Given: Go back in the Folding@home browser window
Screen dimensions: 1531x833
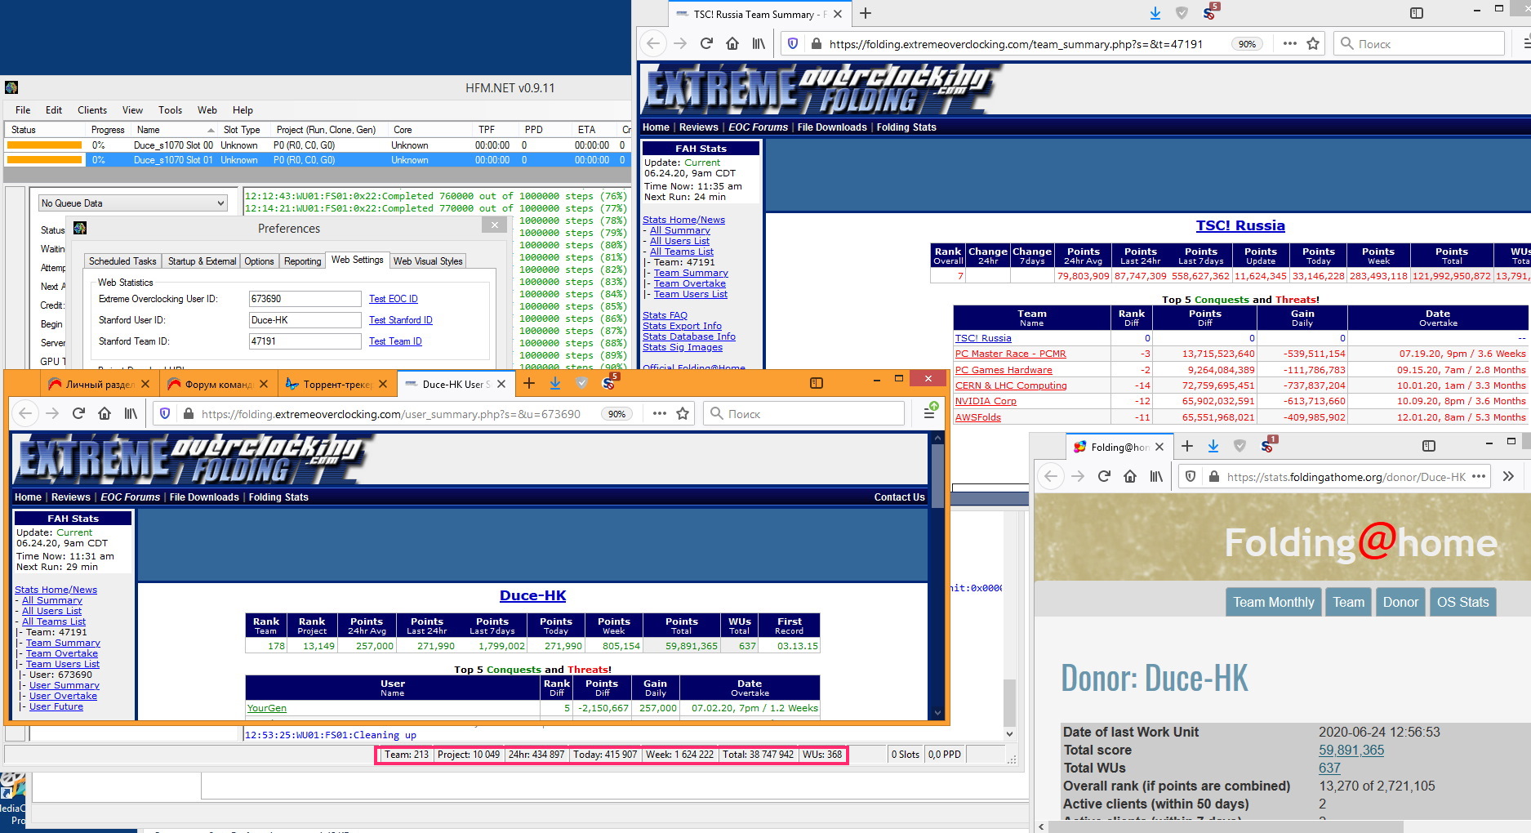Looking at the screenshot, I should point(1051,476).
